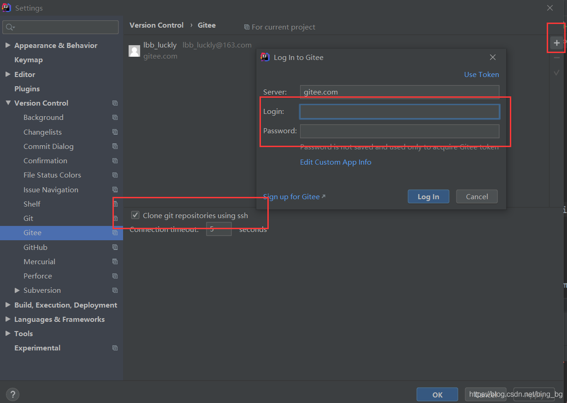Collapse the Version Control section arrow
567x403 pixels.
click(8, 103)
